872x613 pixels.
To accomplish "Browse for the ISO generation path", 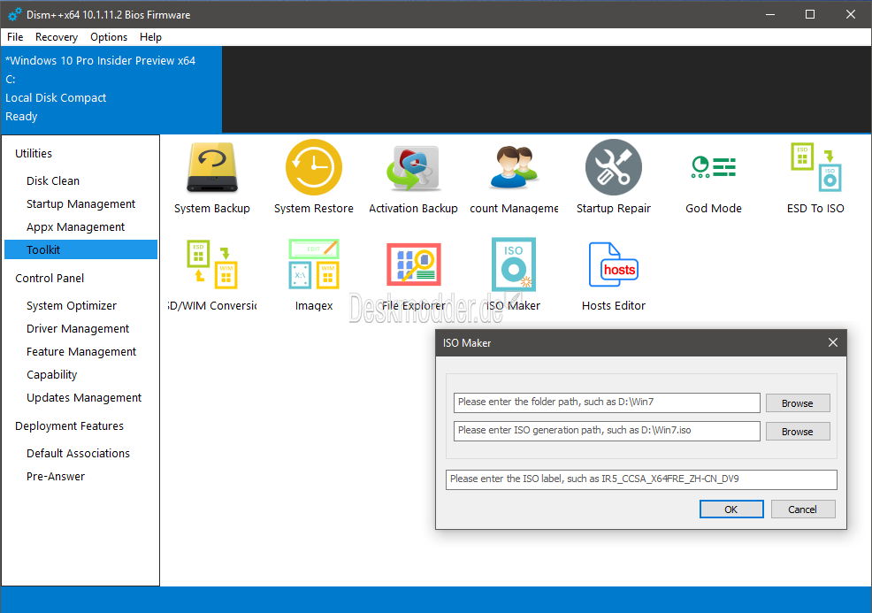I will (798, 432).
